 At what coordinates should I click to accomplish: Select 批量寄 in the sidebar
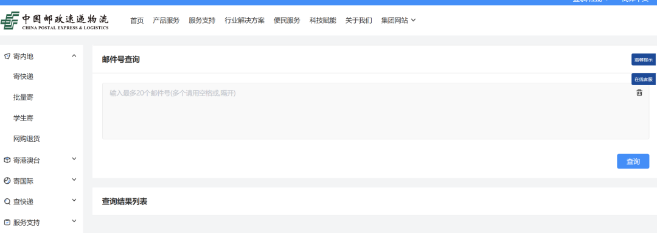pos(23,98)
